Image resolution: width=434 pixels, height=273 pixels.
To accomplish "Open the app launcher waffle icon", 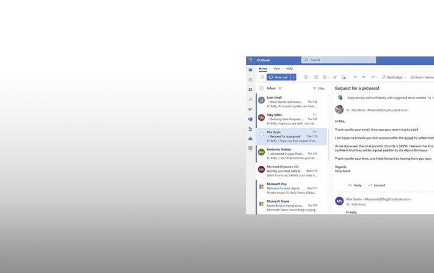I will pyautogui.click(x=250, y=60).
